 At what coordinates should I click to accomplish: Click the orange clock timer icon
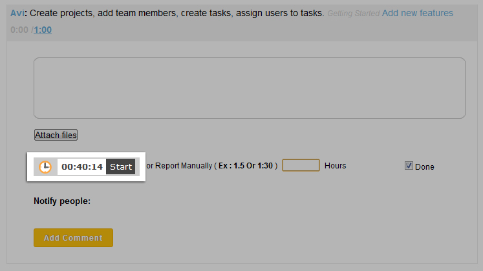point(45,166)
